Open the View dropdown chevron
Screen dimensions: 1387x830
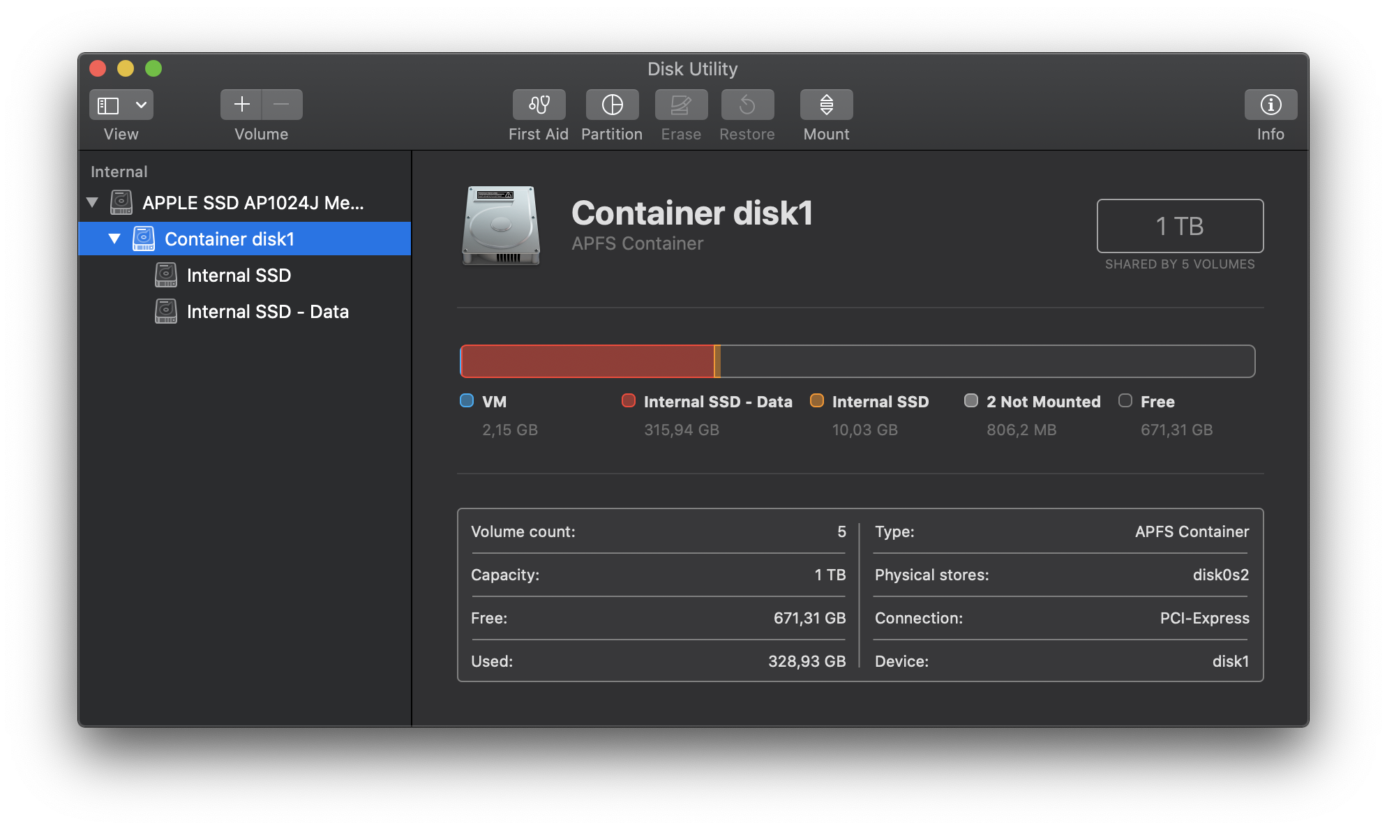pos(141,105)
